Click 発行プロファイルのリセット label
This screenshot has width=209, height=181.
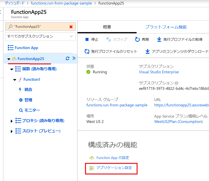(114, 51)
